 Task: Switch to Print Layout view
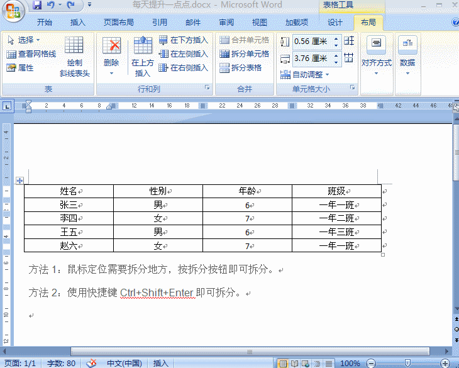point(283,364)
